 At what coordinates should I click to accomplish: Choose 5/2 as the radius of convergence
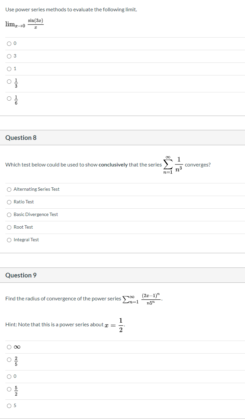point(9,389)
